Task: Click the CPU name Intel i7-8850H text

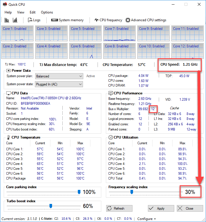Action: tap(51, 98)
